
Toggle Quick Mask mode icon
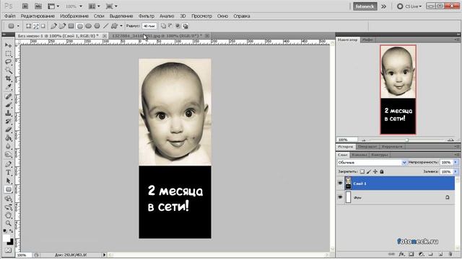tap(8, 250)
